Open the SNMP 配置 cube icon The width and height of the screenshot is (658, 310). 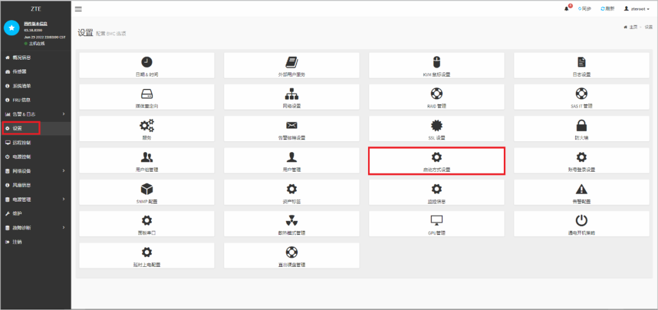tap(146, 189)
